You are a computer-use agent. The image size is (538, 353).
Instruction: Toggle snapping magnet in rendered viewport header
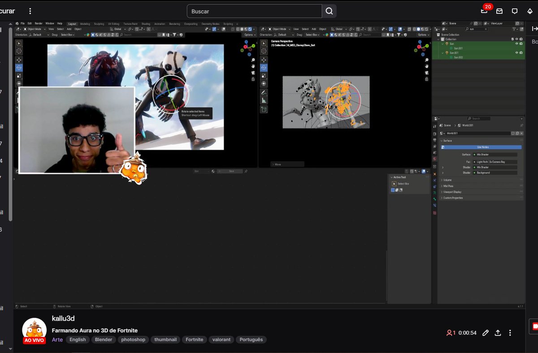coord(137,29)
